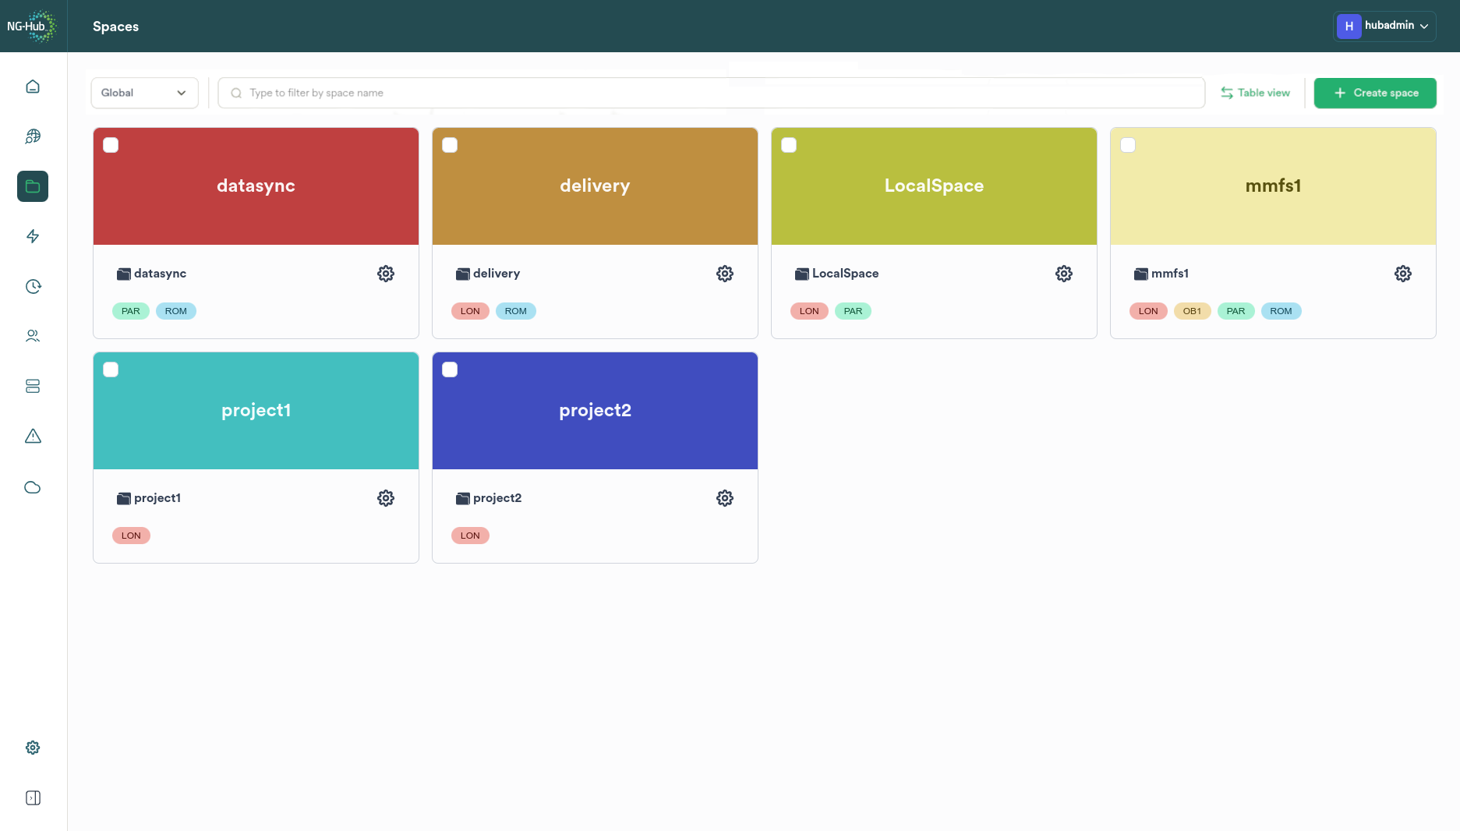
Task: Click the ROM tag on delivery card
Action: pyautogui.click(x=515, y=311)
